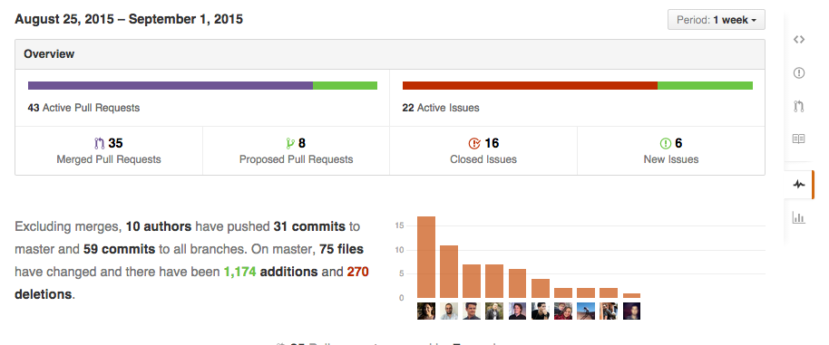Screen dimensions: 829x345
Task: Click the second tallest commit bar
Action: click(x=449, y=272)
